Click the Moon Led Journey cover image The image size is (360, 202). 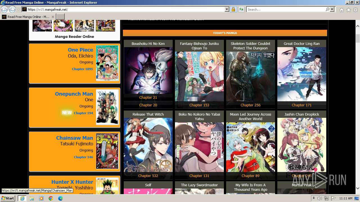(251, 147)
